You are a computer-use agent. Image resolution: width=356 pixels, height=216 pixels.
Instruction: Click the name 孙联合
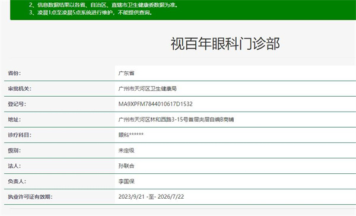(x=126, y=166)
